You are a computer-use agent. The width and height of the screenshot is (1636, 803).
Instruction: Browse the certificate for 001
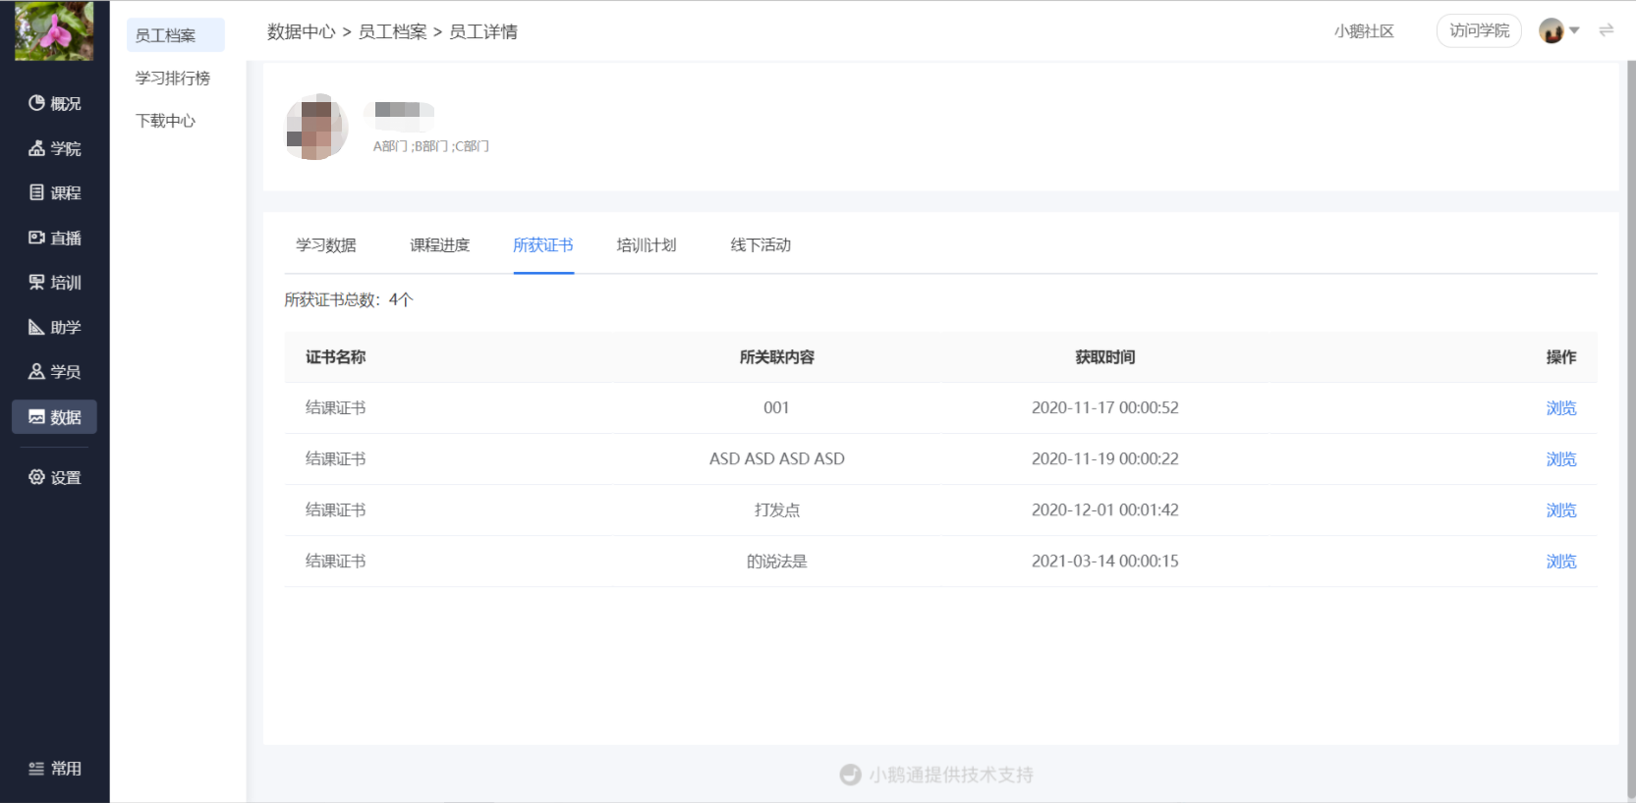click(1560, 408)
